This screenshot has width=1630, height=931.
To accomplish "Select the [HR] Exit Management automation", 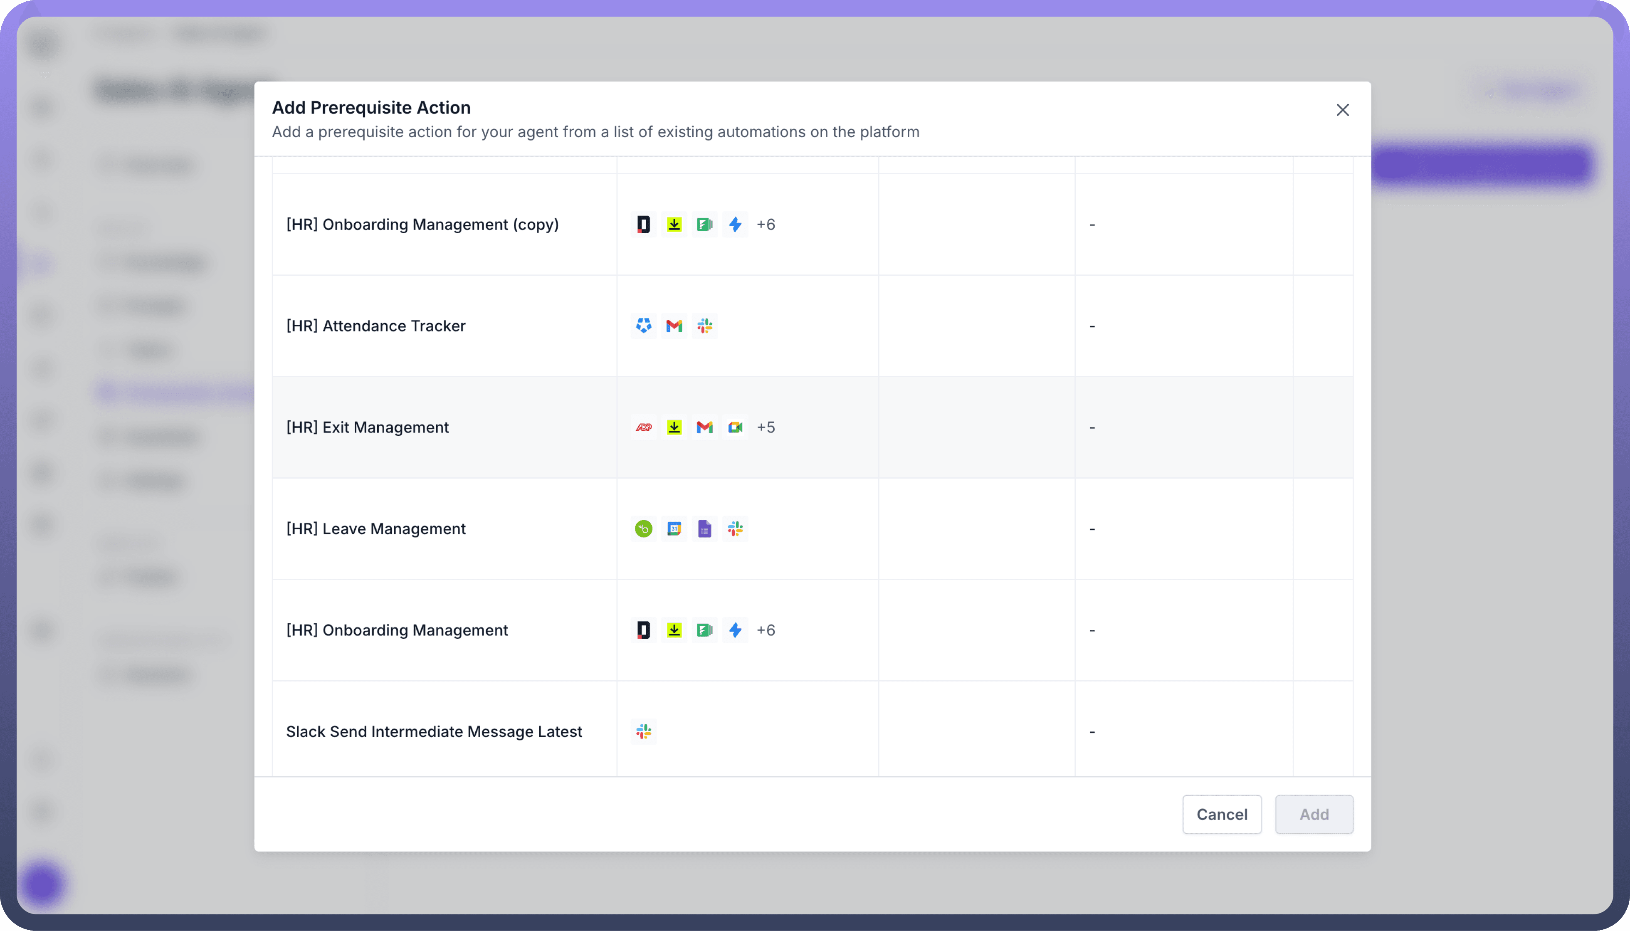I will (x=368, y=427).
